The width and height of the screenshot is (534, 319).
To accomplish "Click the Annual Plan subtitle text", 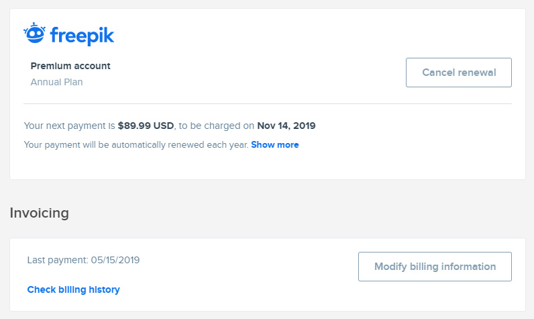I will tap(56, 82).
